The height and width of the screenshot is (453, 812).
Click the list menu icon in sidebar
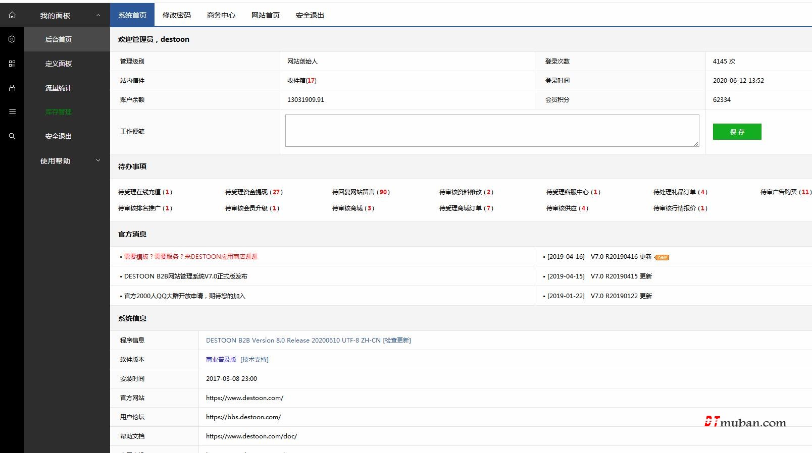point(12,112)
